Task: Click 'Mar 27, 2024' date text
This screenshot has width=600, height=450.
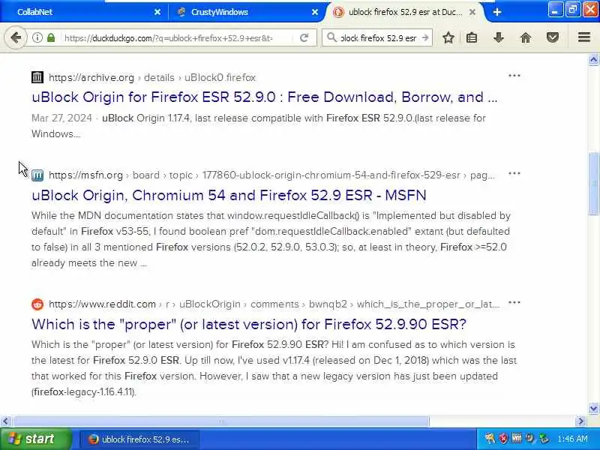Action: 61,118
